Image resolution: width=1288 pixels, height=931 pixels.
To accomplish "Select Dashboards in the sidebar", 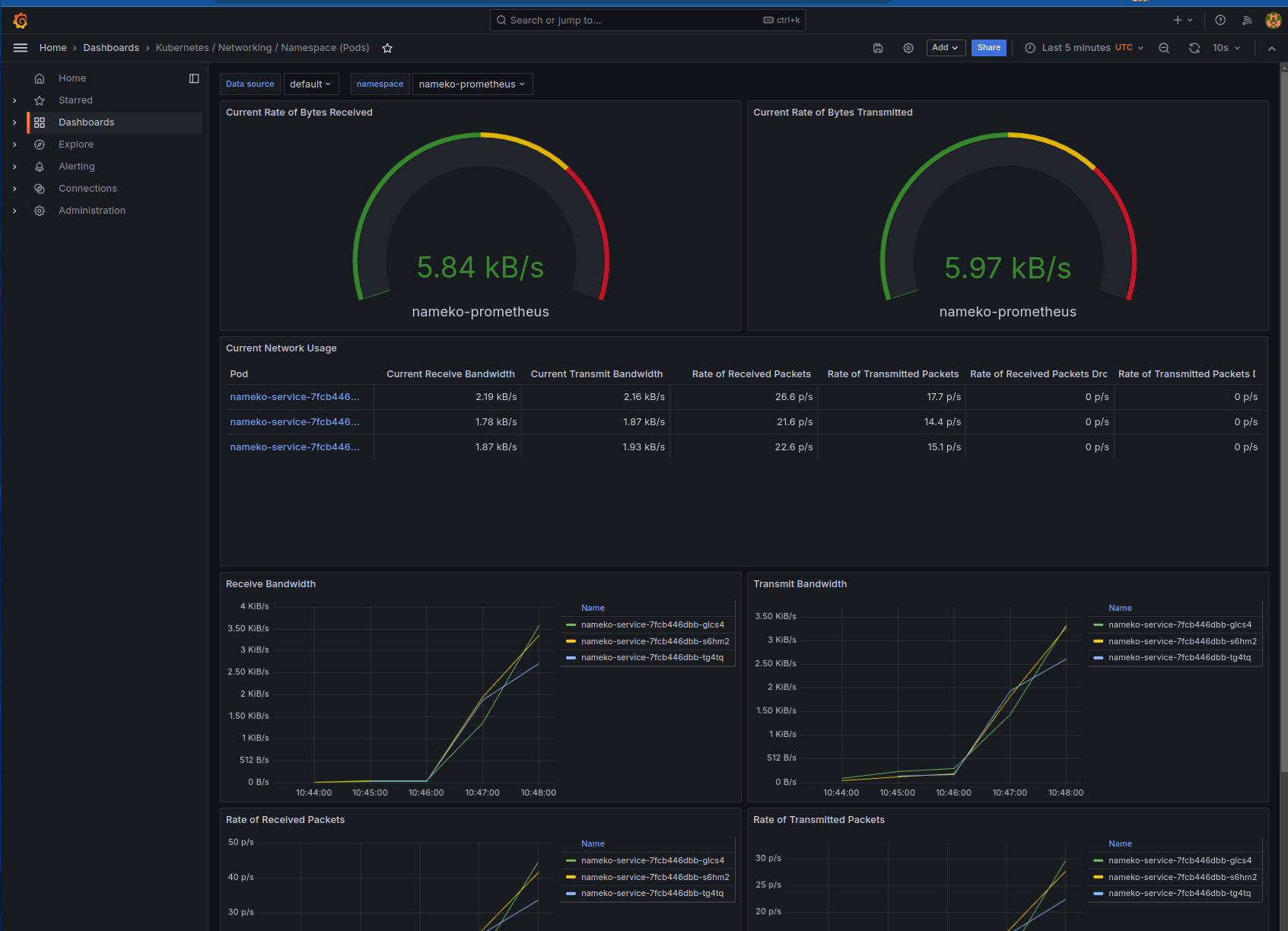I will coord(86,122).
